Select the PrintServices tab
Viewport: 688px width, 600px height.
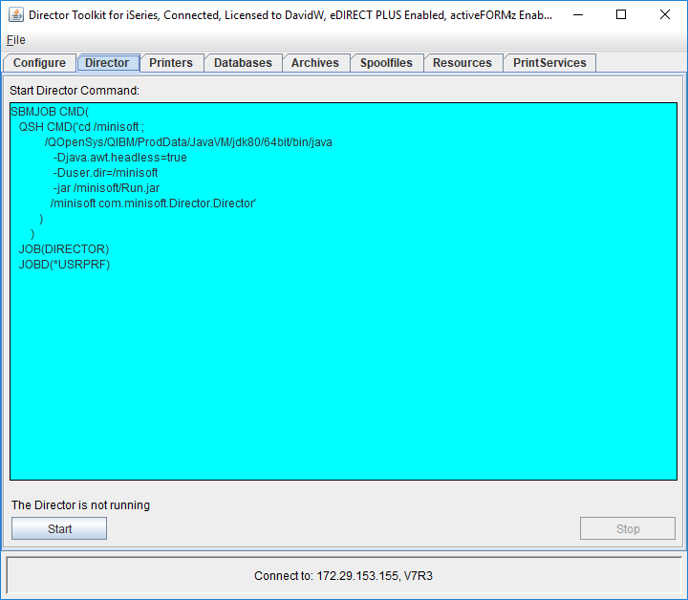click(x=549, y=63)
